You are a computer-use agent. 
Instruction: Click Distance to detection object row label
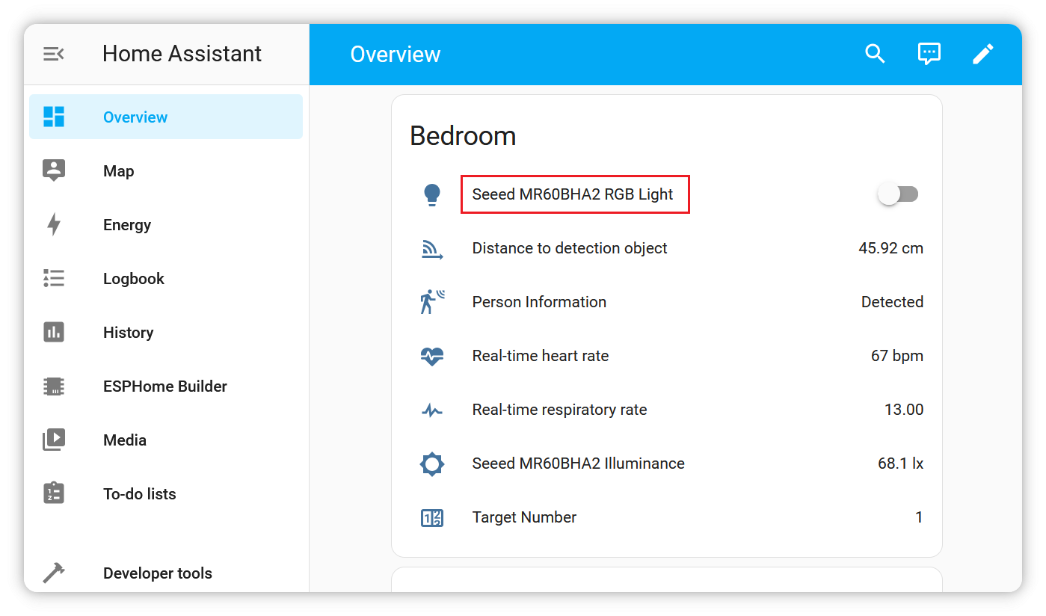click(x=570, y=248)
